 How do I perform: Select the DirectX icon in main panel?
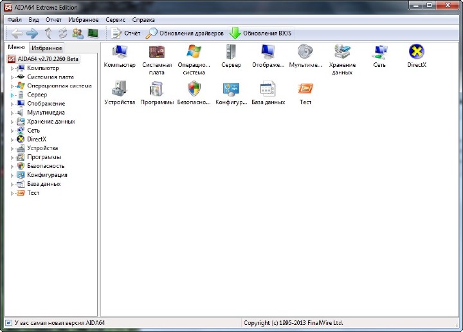click(417, 53)
